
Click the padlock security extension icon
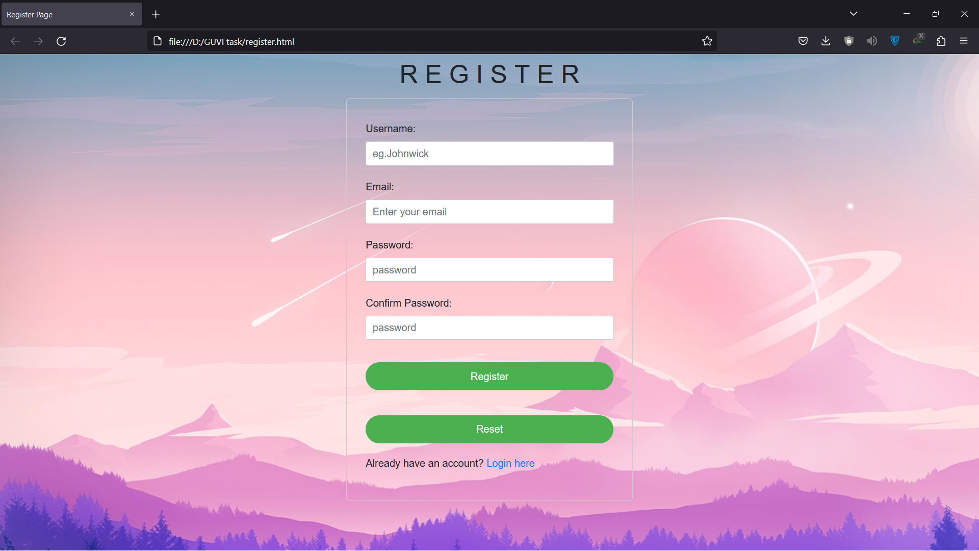pos(848,41)
